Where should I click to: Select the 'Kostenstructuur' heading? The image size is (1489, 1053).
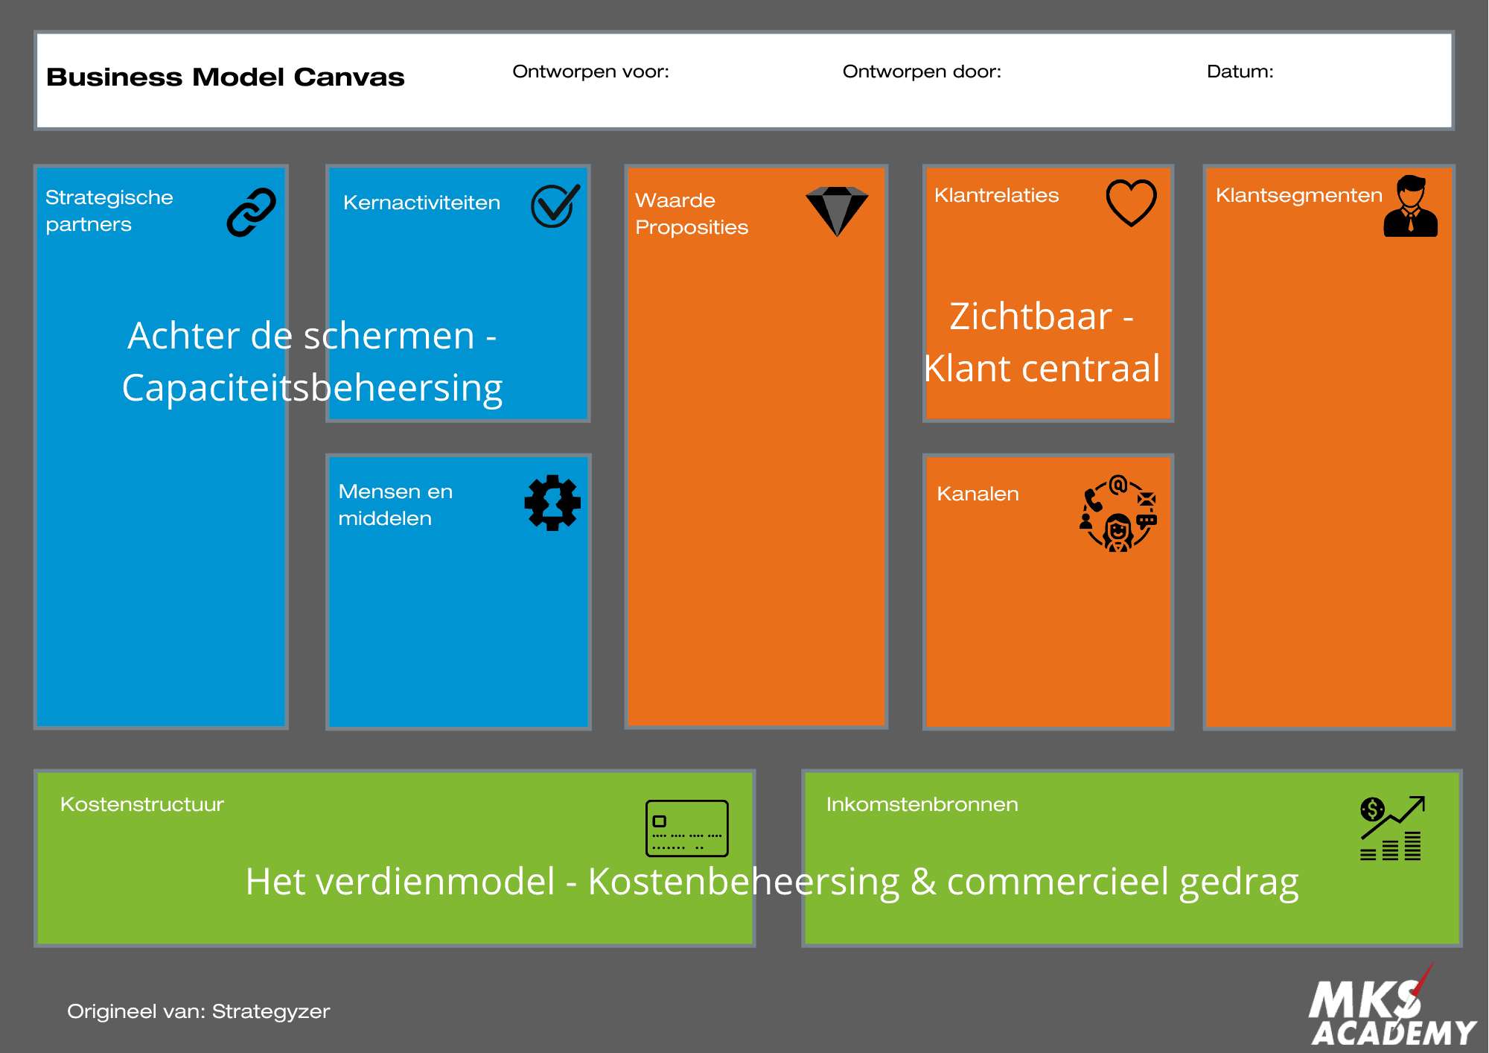pos(142,804)
